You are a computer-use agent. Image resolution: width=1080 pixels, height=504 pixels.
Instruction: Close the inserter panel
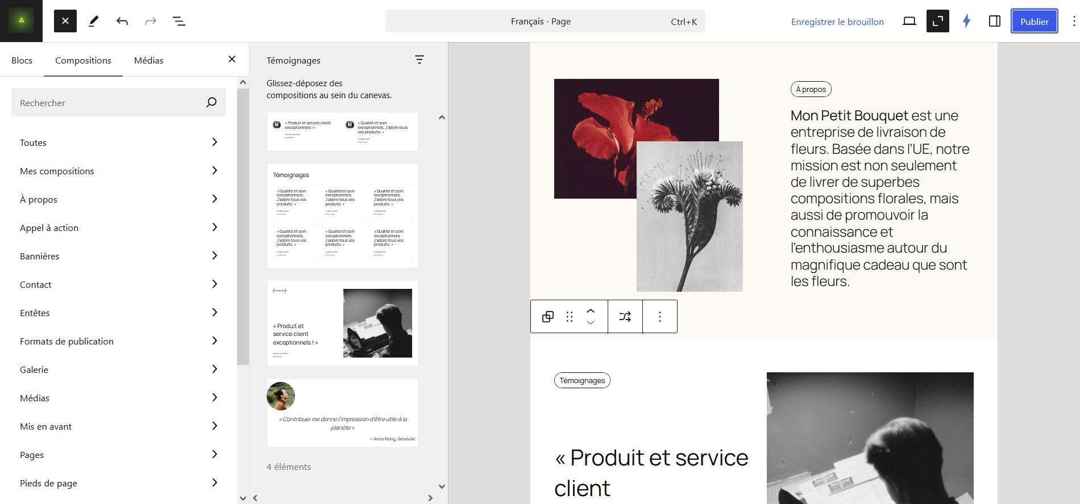click(232, 59)
